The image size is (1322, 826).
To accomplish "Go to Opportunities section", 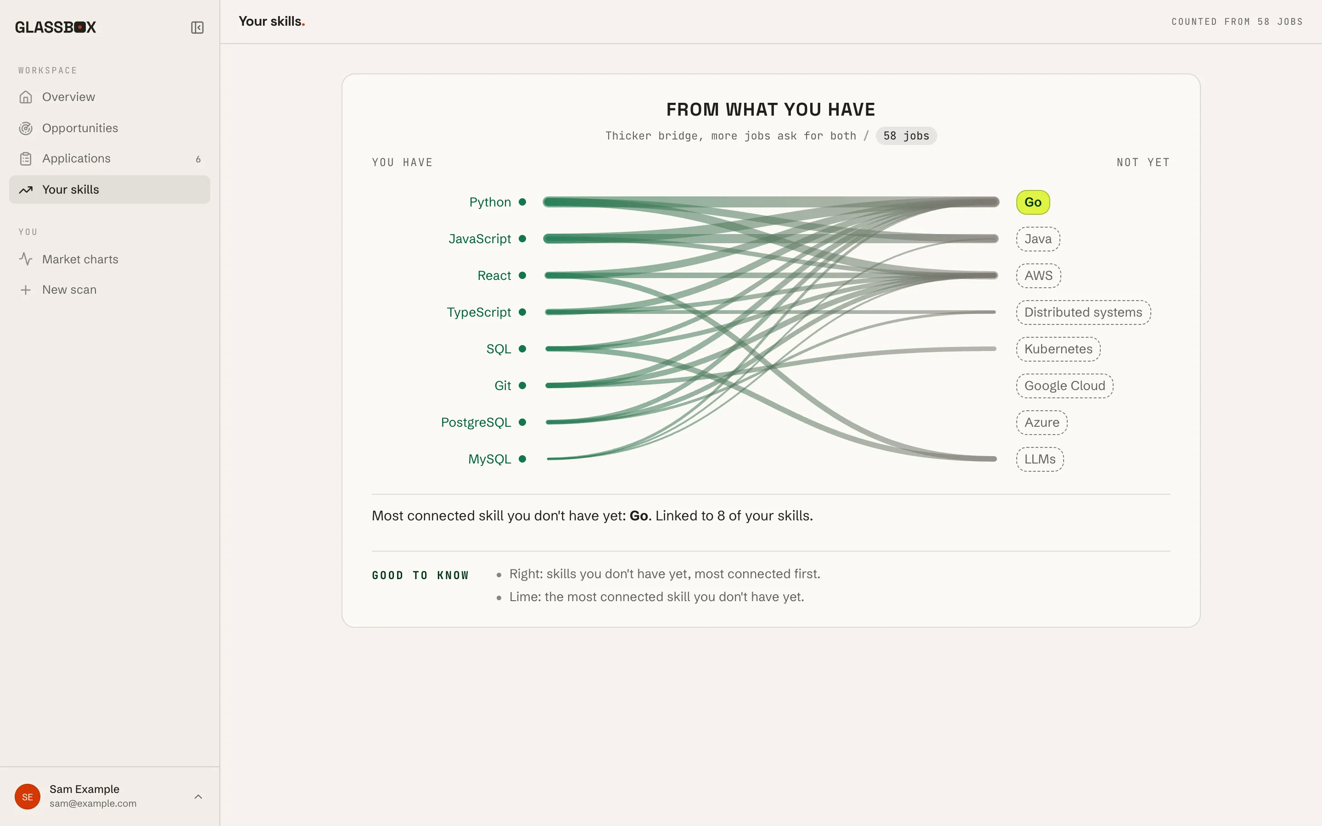I will (110, 128).
